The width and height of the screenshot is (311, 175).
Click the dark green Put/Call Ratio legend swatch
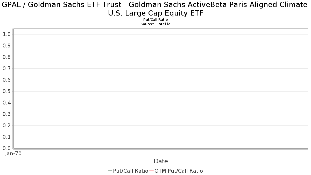click(110, 171)
